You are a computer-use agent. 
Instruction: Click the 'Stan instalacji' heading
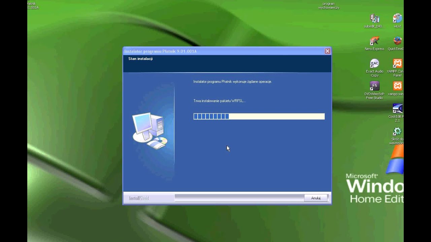[140, 58]
